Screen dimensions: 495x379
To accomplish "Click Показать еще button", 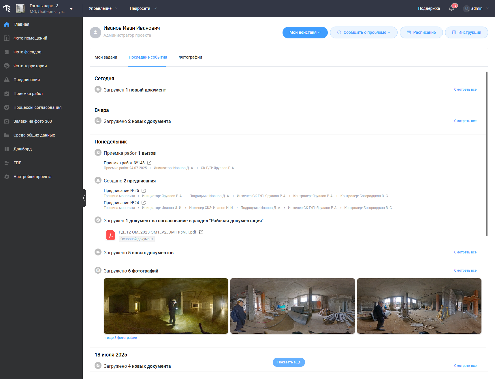I will [x=289, y=362].
